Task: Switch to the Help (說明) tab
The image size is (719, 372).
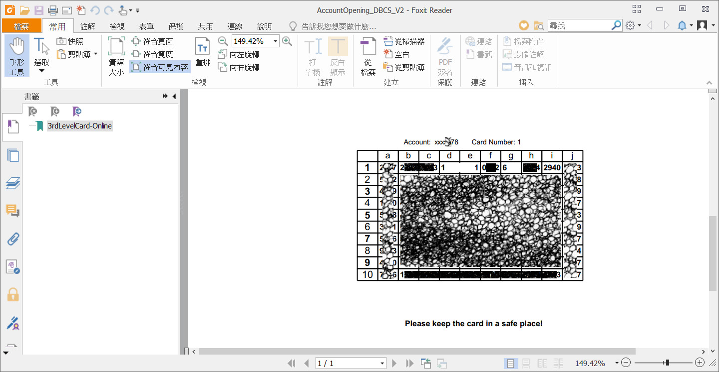Action: 265,26
